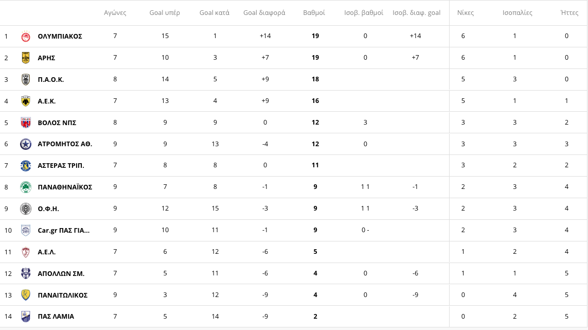Select the Goal υπέρ column header
The height and width of the screenshot is (330, 588).
coord(165,13)
